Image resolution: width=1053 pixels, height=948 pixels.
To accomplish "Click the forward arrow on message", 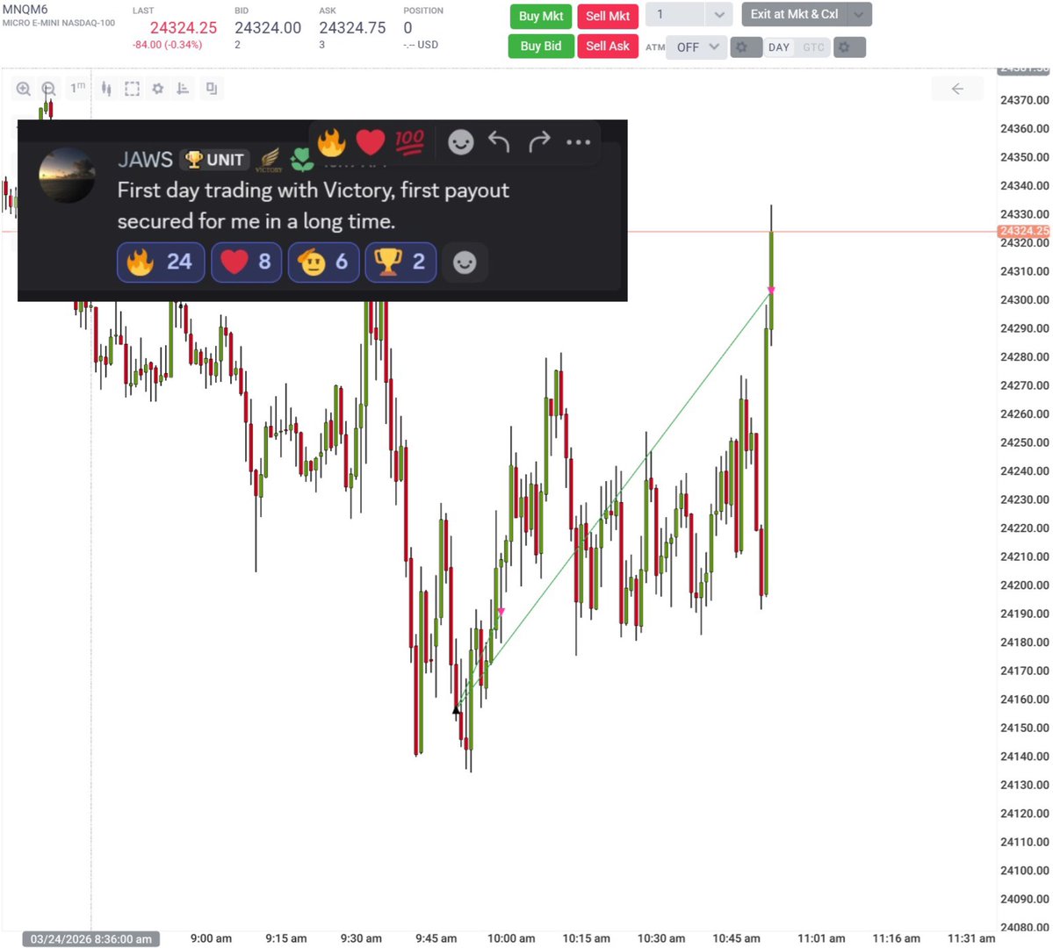I will click(x=538, y=141).
